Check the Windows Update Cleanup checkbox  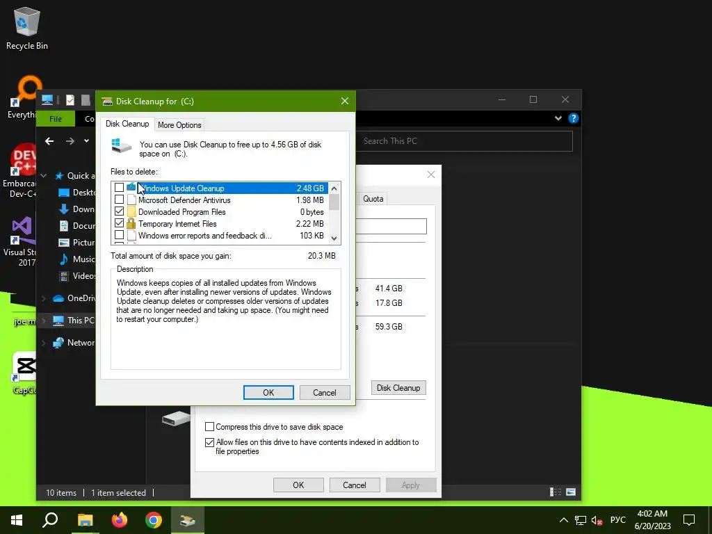pos(119,188)
